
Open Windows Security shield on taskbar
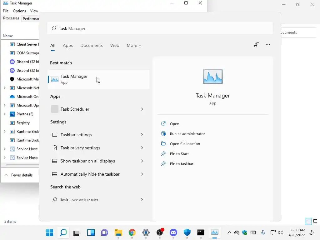pos(187,232)
